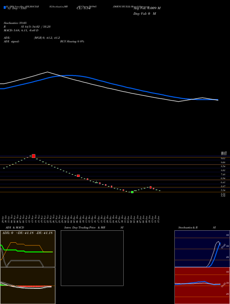Click the 'SI 14/3: 54.02 / 53.23' value
Viewport: 230px width, 304px height.
pyautogui.click(x=36, y=27)
